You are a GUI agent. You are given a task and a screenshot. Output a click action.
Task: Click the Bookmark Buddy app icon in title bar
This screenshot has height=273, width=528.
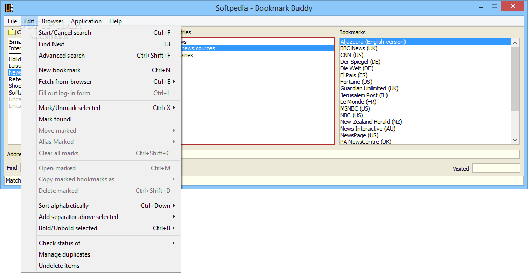9,7
